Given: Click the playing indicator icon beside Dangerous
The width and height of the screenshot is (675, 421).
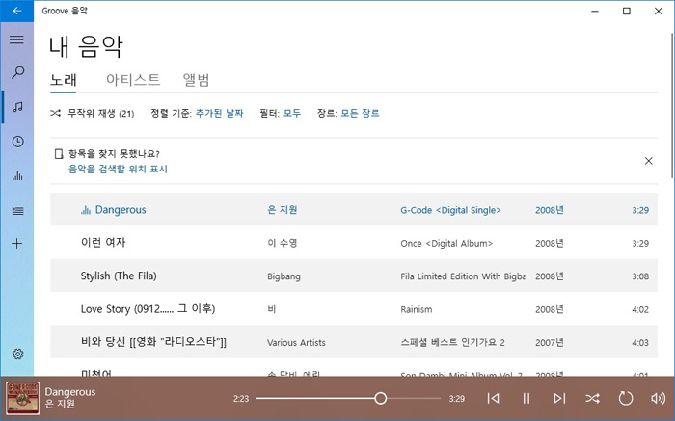Looking at the screenshot, I should [86, 210].
